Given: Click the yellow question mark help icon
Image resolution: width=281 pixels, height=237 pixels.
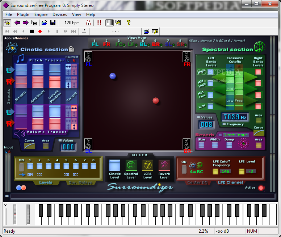Looking at the screenshot, I should pos(128,22).
